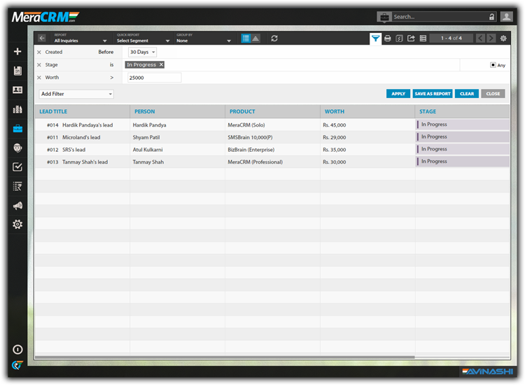Open the Quick Report Select Segment dropdown

[143, 38]
